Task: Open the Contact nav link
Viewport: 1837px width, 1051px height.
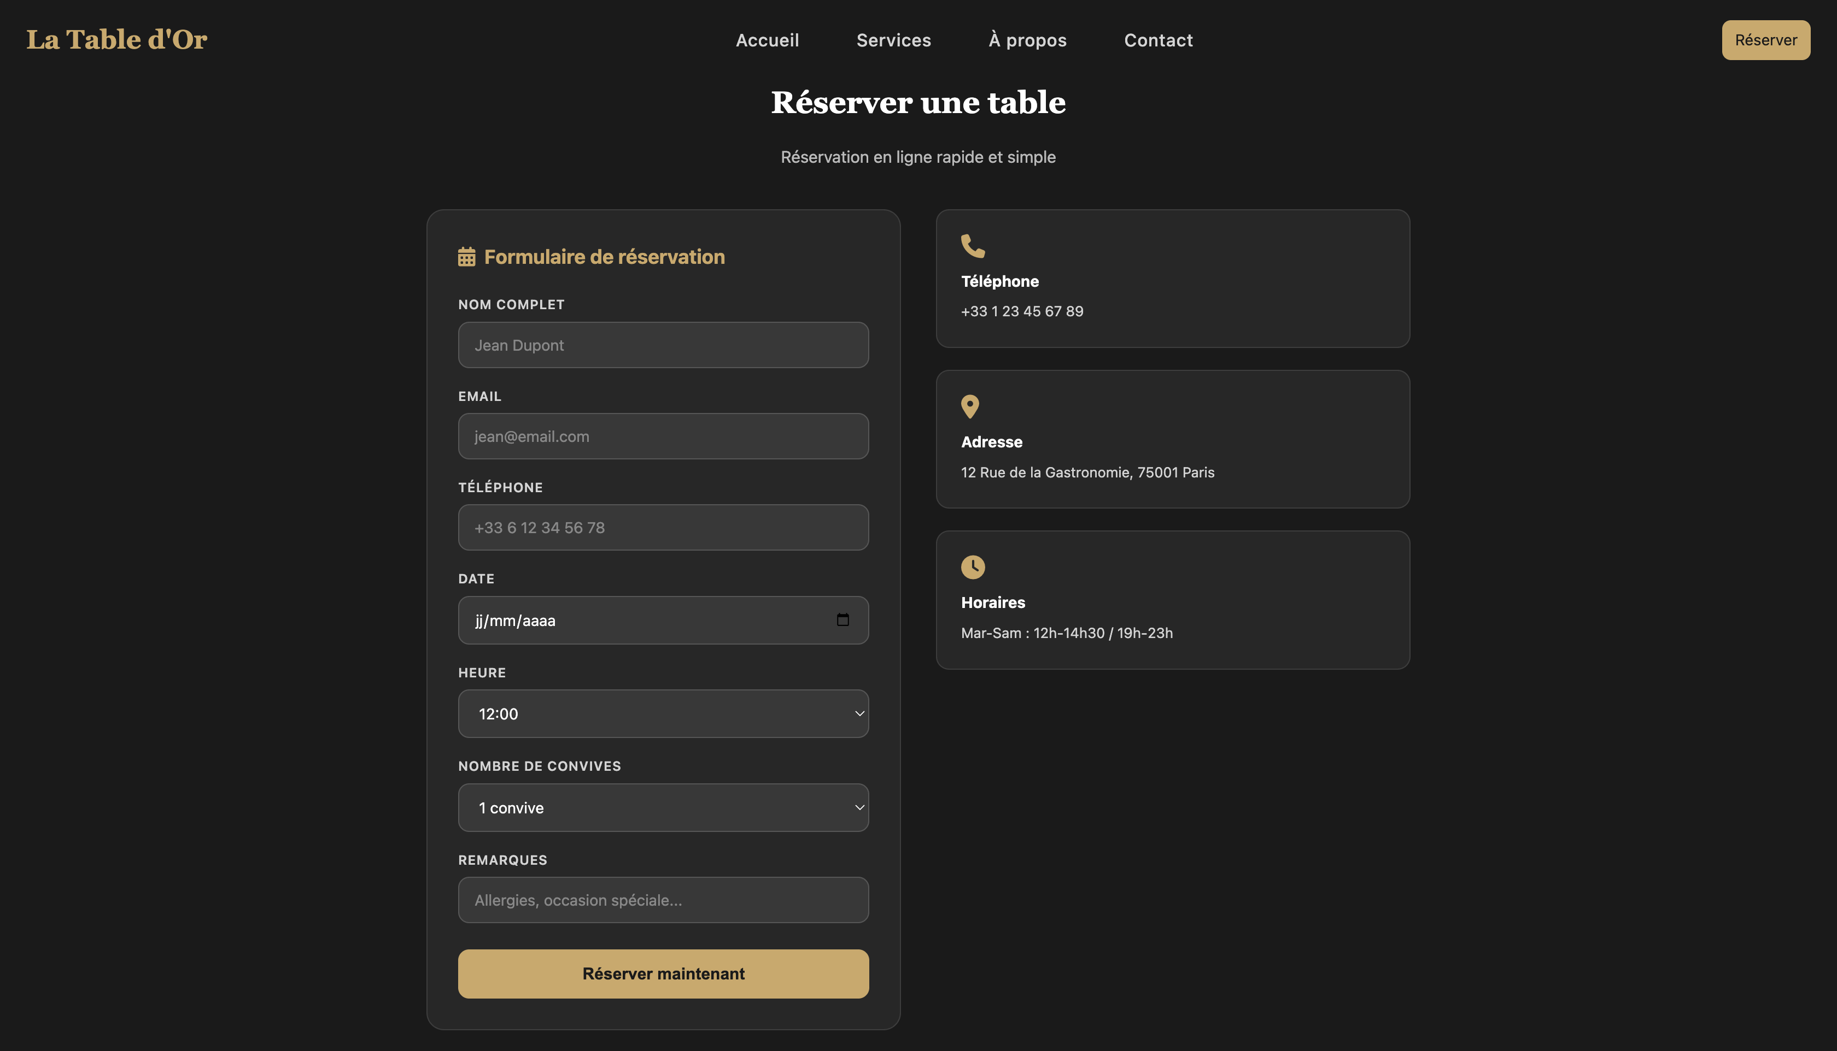Action: click(1157, 40)
